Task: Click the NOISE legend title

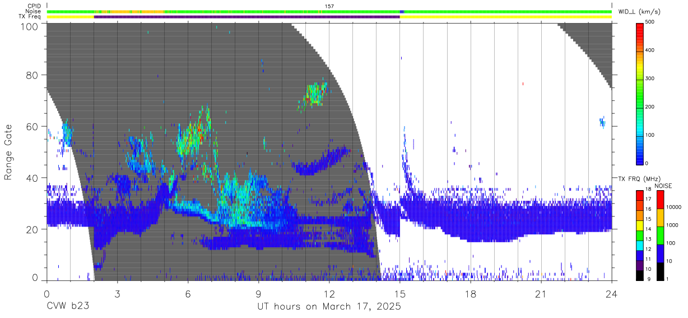Action: tap(663, 186)
